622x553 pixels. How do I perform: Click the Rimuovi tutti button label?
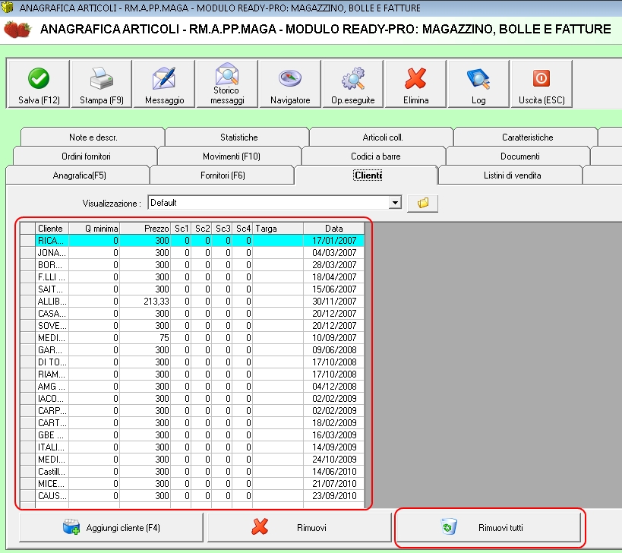500,528
